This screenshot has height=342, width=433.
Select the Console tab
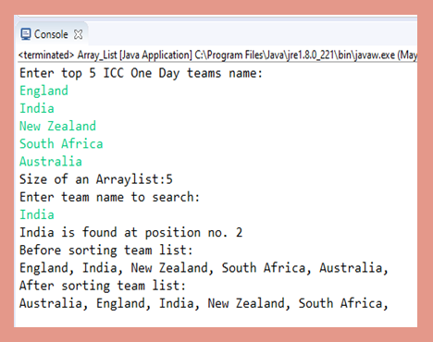pyautogui.click(x=52, y=34)
